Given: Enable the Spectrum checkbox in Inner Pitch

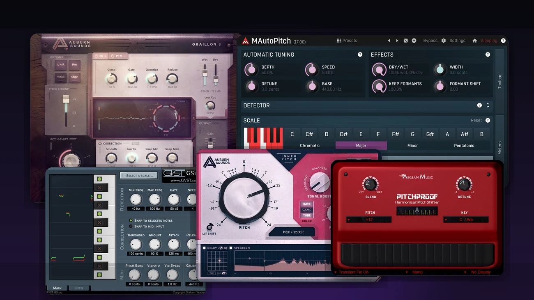Looking at the screenshot, I should pyautogui.click(x=231, y=248).
